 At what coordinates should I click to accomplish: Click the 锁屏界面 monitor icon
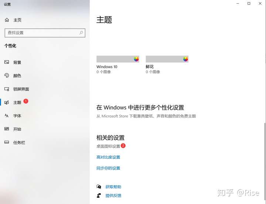tap(7, 89)
